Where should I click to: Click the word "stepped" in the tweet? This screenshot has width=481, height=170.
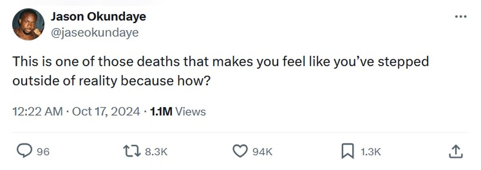click(x=403, y=62)
